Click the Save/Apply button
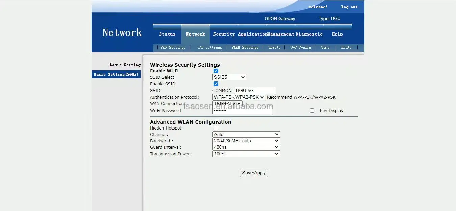This screenshot has width=456, height=211. pyautogui.click(x=254, y=173)
